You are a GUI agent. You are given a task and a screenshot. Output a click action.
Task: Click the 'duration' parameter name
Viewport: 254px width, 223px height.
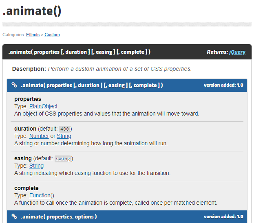pyautogui.click(x=25, y=129)
